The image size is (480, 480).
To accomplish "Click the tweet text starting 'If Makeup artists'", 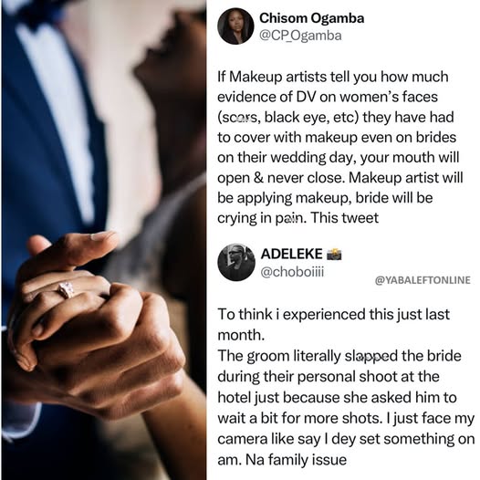I will (339, 147).
